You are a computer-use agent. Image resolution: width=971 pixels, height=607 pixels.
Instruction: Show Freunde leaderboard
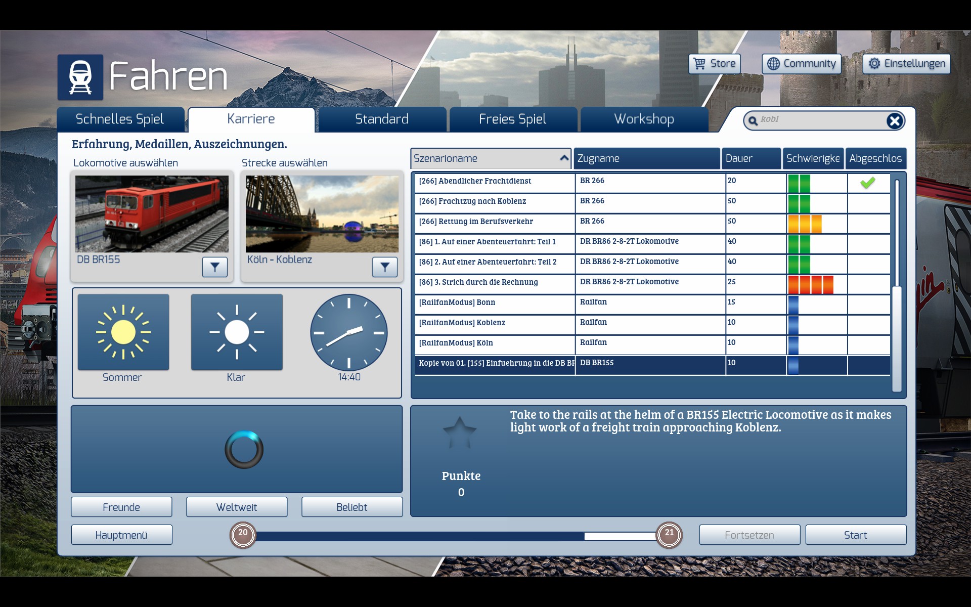coord(121,507)
